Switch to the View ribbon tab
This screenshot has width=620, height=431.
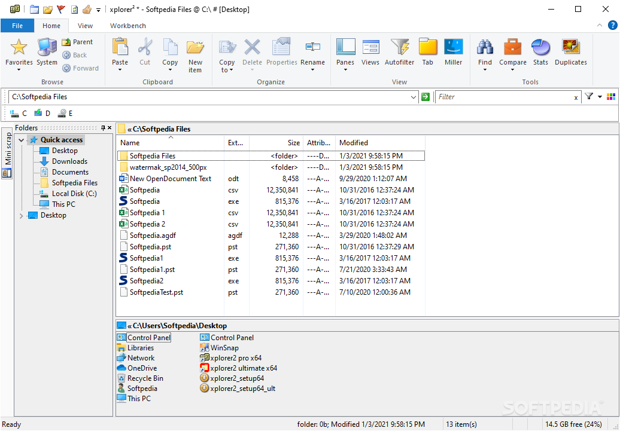click(x=85, y=26)
